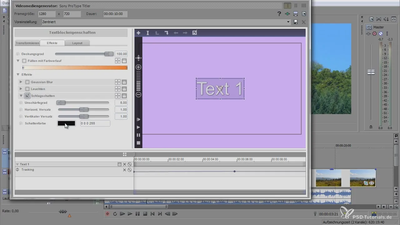
Task: Click the replace plug-in icon next to help
Action: click(287, 14)
